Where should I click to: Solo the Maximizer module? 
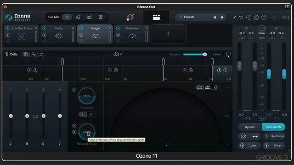118,35
